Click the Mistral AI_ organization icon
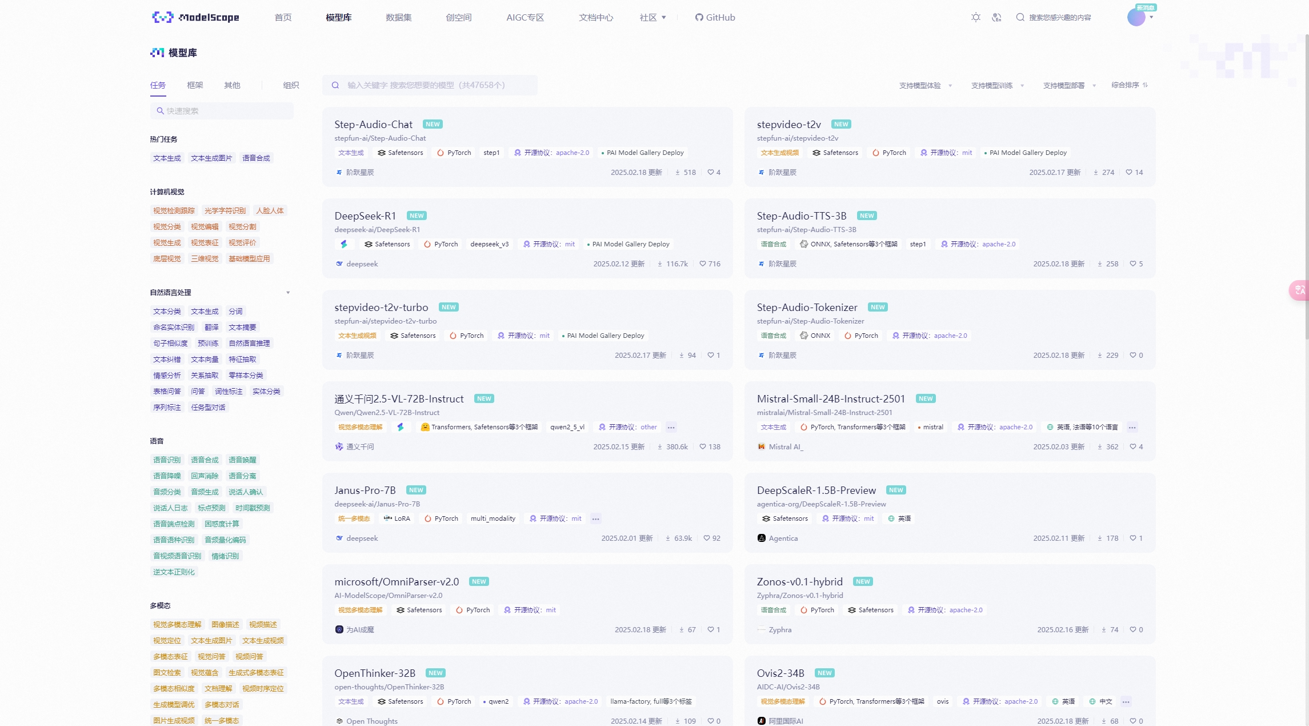 [x=762, y=446]
